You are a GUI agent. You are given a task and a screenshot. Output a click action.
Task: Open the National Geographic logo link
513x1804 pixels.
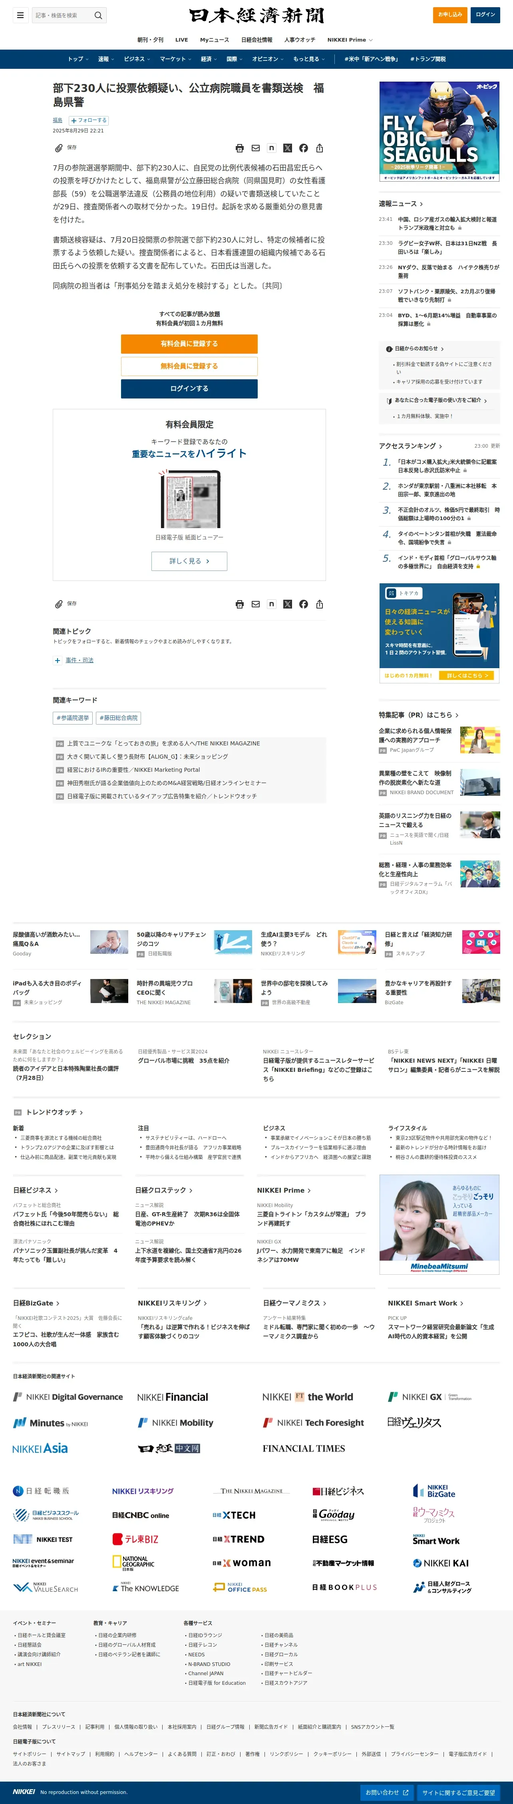[133, 1563]
